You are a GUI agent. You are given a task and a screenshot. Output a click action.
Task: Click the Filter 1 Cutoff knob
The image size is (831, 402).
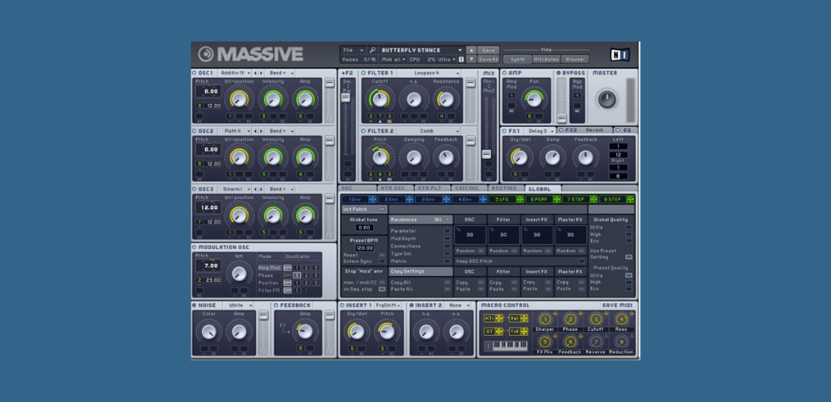coord(380,99)
